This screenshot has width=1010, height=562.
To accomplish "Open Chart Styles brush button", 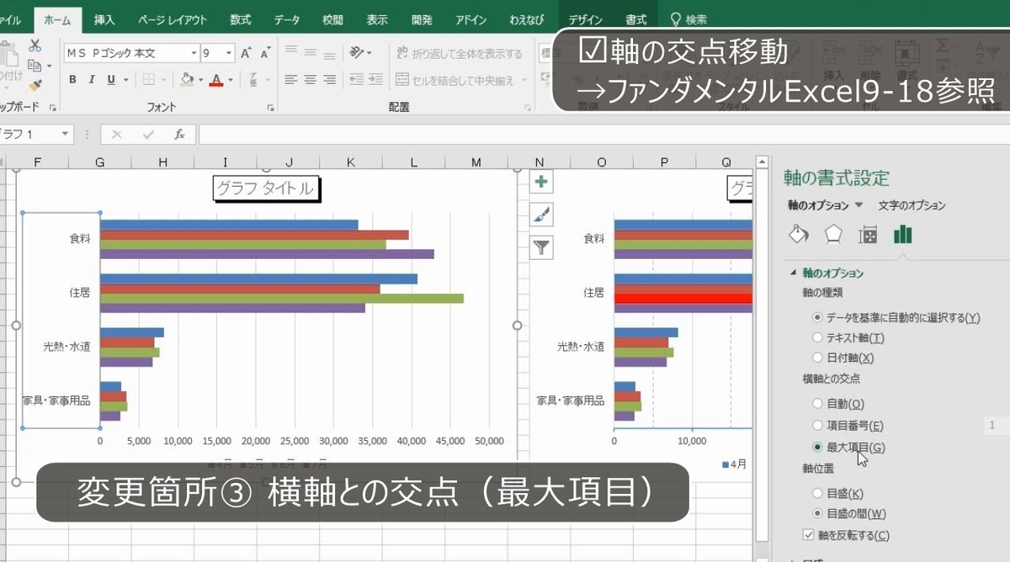I will [541, 214].
